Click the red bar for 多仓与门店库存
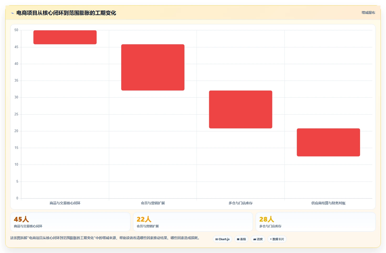Screen dimensions: 386x253 [x=241, y=109]
